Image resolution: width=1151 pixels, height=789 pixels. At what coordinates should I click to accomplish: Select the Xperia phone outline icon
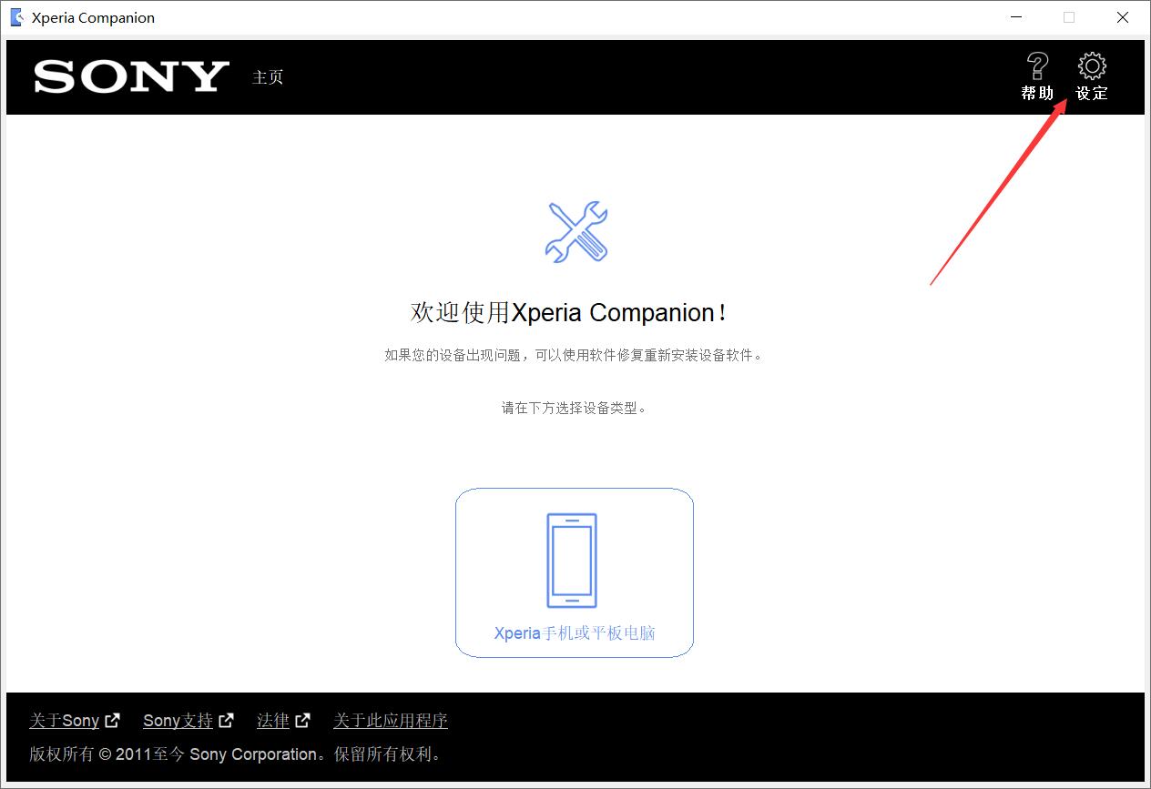[x=572, y=561]
